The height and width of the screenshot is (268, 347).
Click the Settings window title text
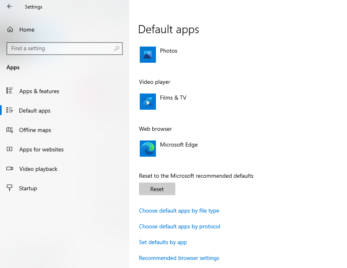coord(34,7)
